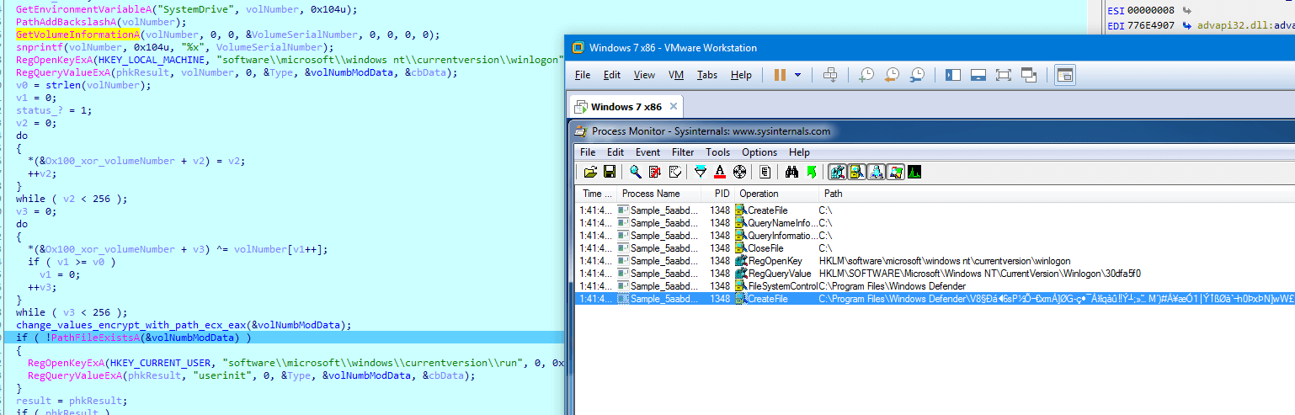The height and width of the screenshot is (415, 1295).
Task: Toggle the Procmon Autoscroll icon
Action: coord(656,172)
